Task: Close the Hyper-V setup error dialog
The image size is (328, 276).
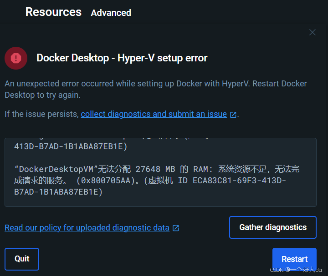Action: click(313, 32)
